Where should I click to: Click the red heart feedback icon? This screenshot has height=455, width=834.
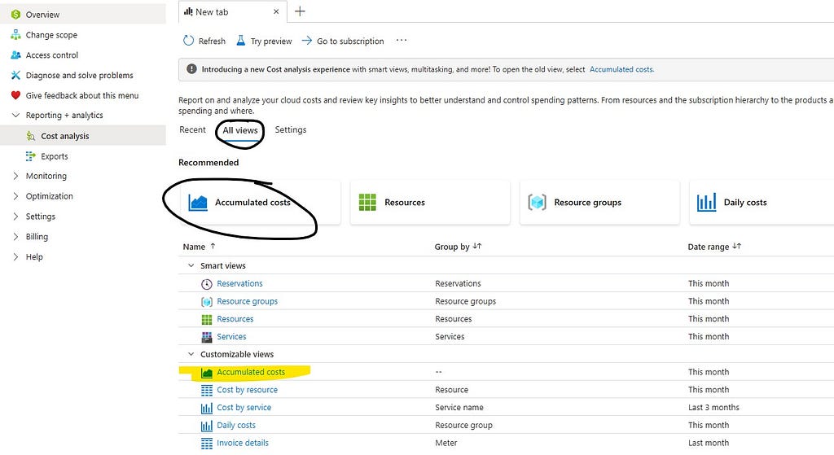click(x=15, y=96)
